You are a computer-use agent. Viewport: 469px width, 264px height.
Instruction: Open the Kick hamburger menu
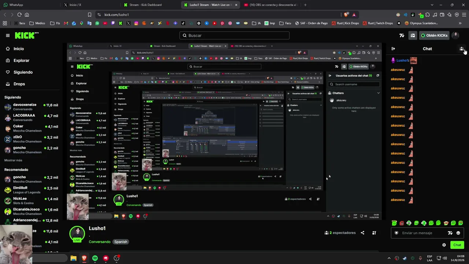(x=8, y=36)
